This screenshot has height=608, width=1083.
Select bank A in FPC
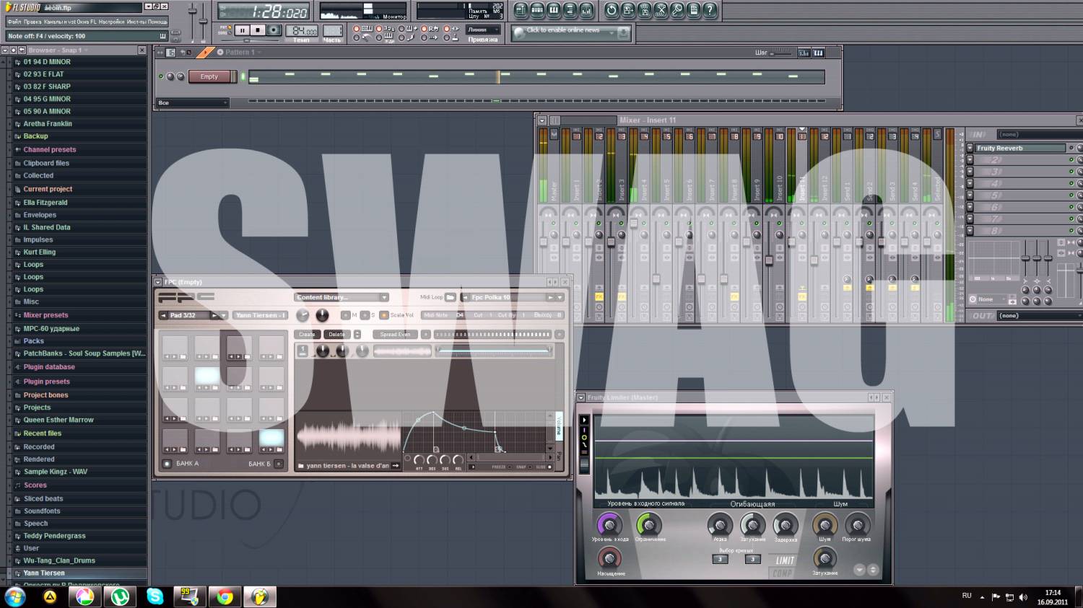click(x=168, y=464)
